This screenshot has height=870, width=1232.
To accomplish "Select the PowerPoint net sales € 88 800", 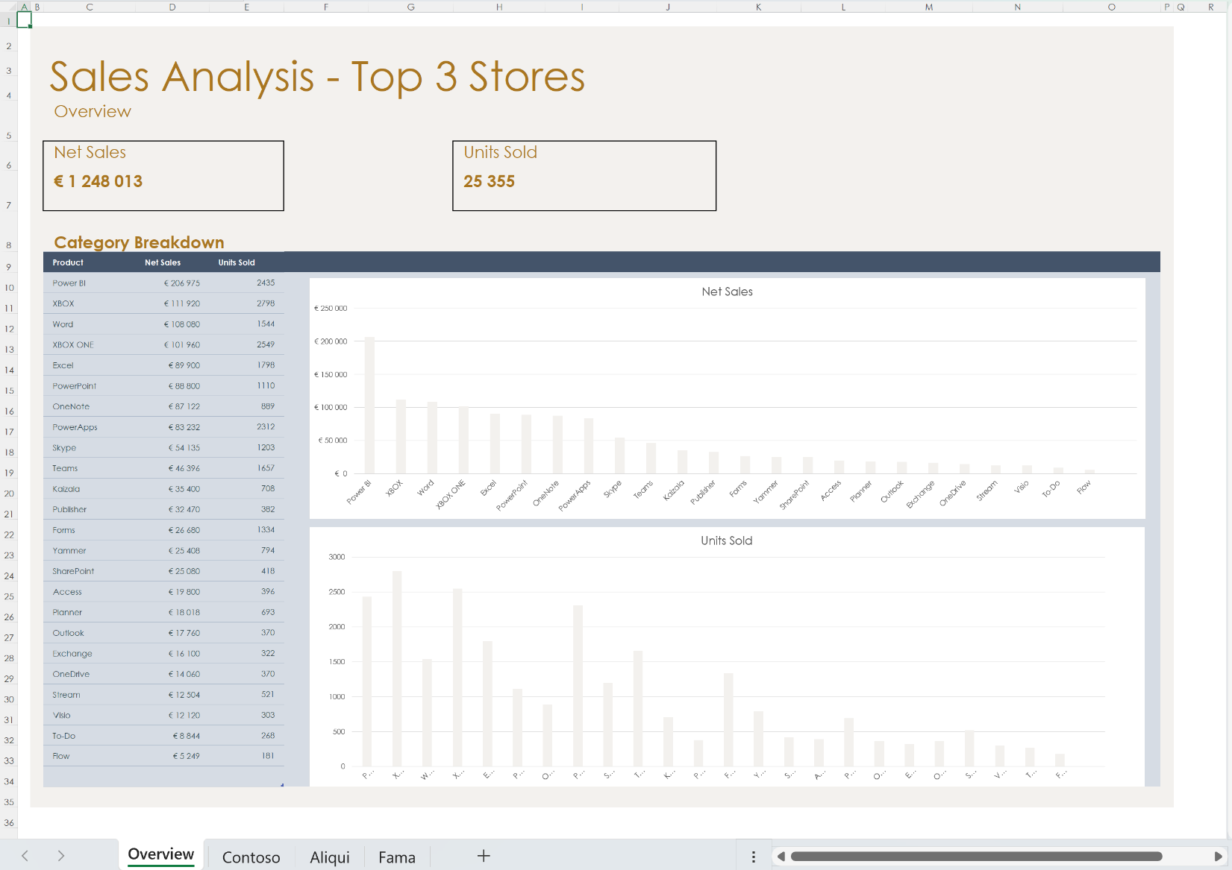I will (x=184, y=386).
